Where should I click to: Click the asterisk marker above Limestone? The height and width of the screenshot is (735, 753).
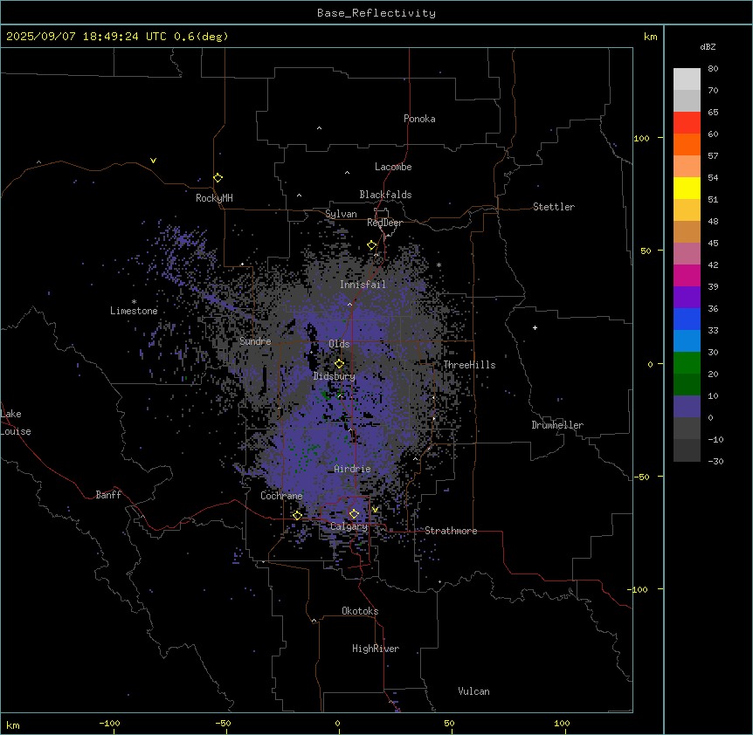pyautogui.click(x=134, y=302)
